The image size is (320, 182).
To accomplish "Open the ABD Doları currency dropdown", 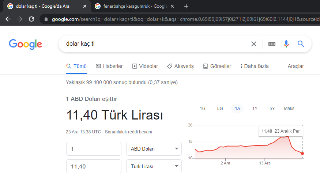I will tap(154, 149).
